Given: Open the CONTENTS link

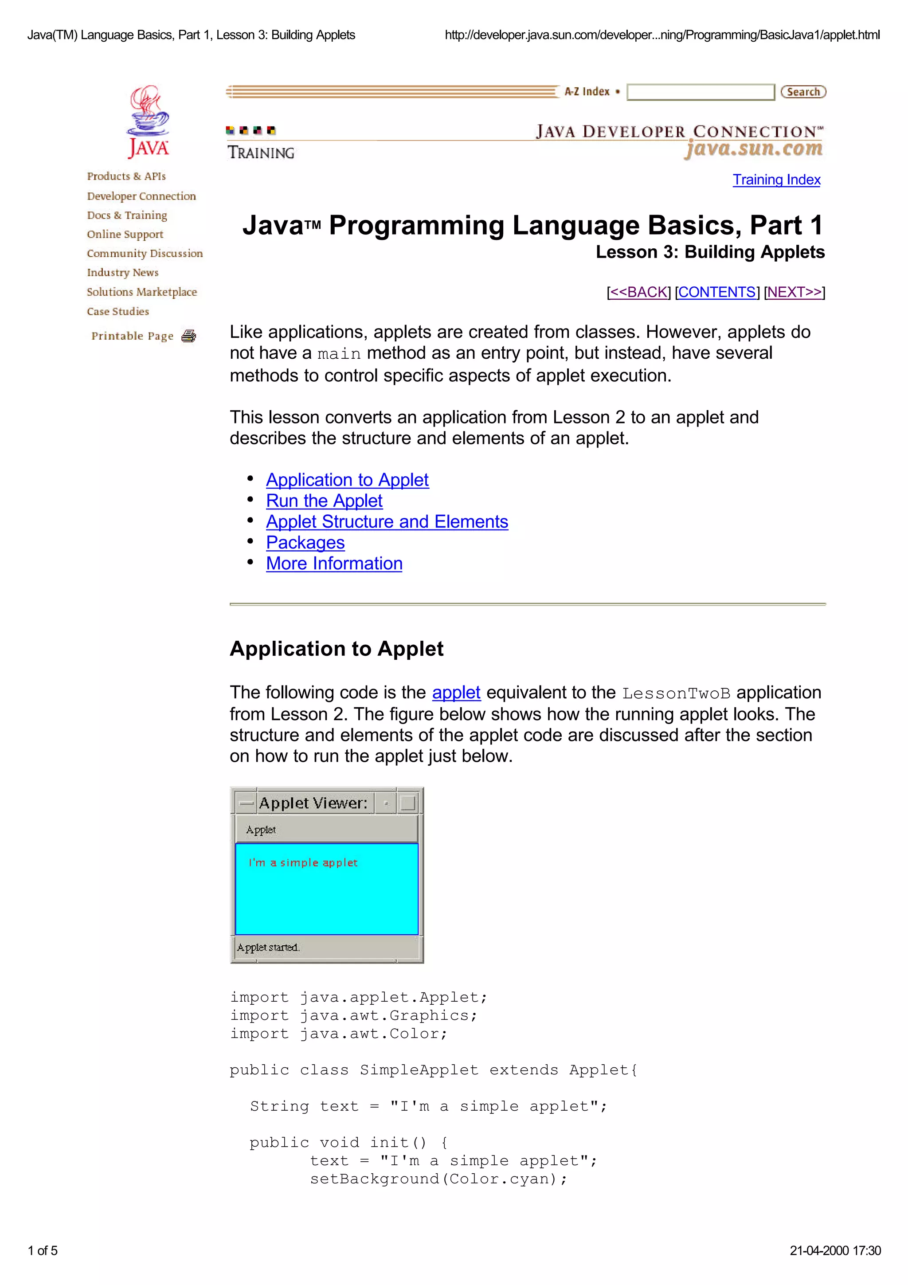Looking at the screenshot, I should (717, 292).
